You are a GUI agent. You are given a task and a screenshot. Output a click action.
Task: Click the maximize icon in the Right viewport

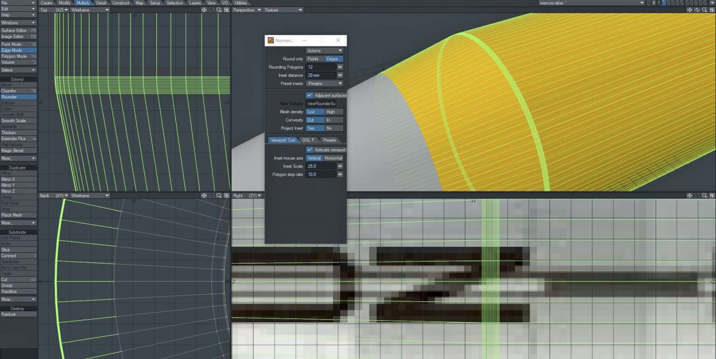[712, 195]
